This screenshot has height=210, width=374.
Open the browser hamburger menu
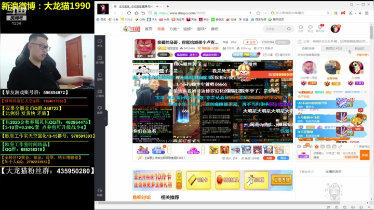(x=367, y=13)
